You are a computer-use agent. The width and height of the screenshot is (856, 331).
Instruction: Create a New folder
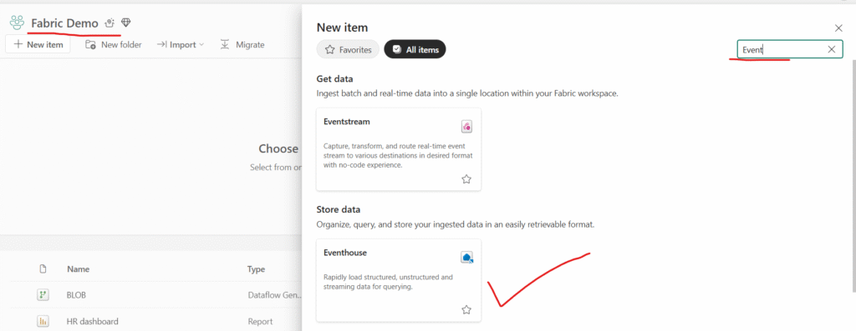tap(113, 45)
